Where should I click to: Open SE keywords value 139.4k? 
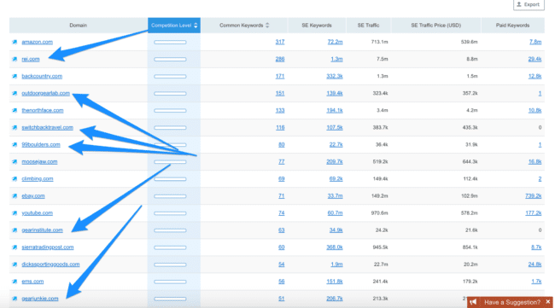tap(335, 93)
